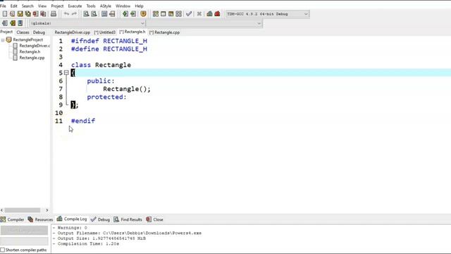Open the AStyle menu
Viewport: 451px width, 254px height.
click(105, 6)
